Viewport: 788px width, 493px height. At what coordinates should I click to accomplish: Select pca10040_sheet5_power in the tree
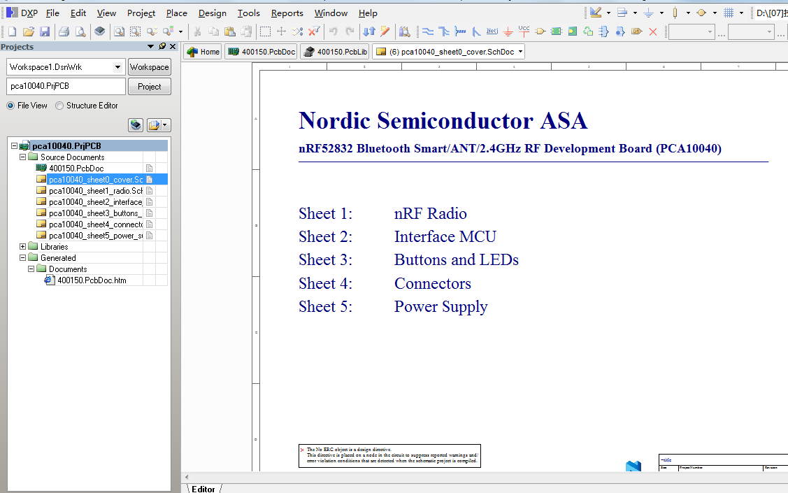point(96,235)
